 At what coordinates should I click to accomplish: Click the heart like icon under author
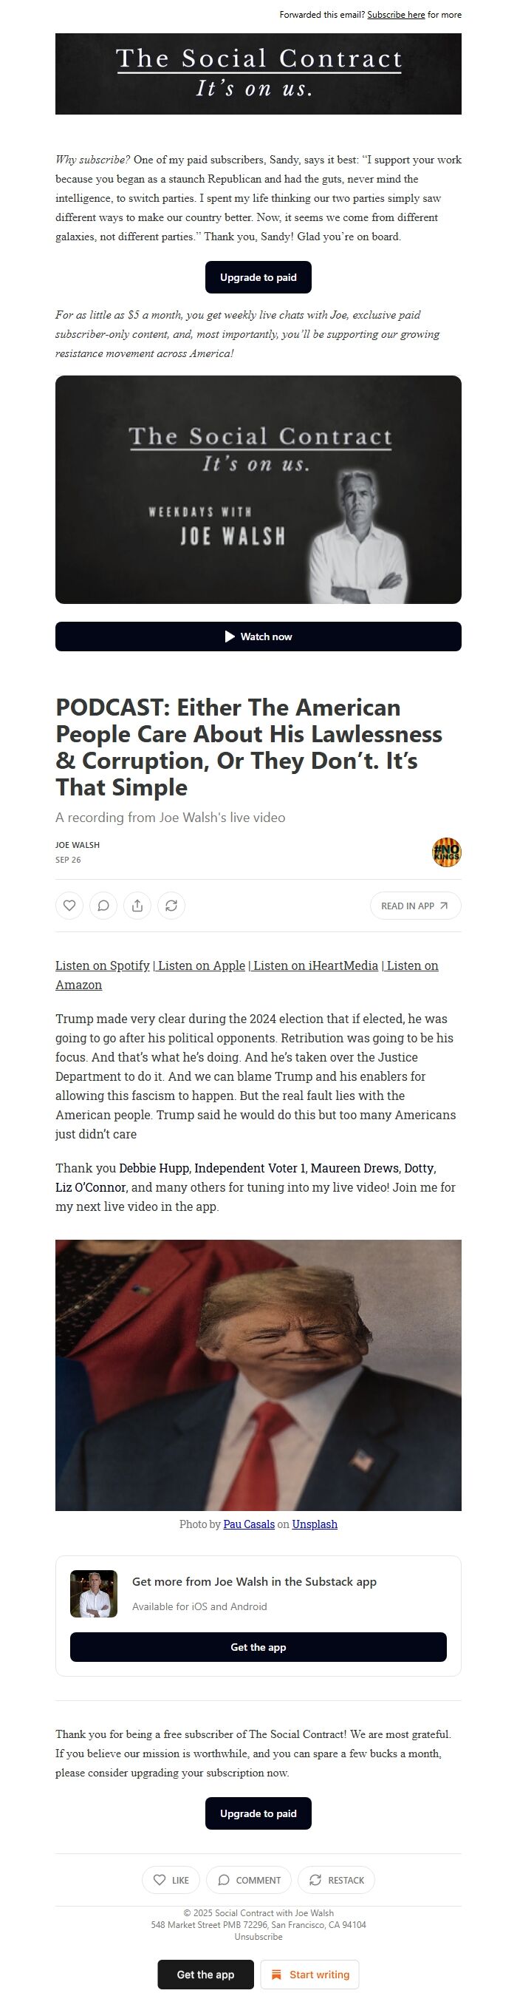click(69, 905)
